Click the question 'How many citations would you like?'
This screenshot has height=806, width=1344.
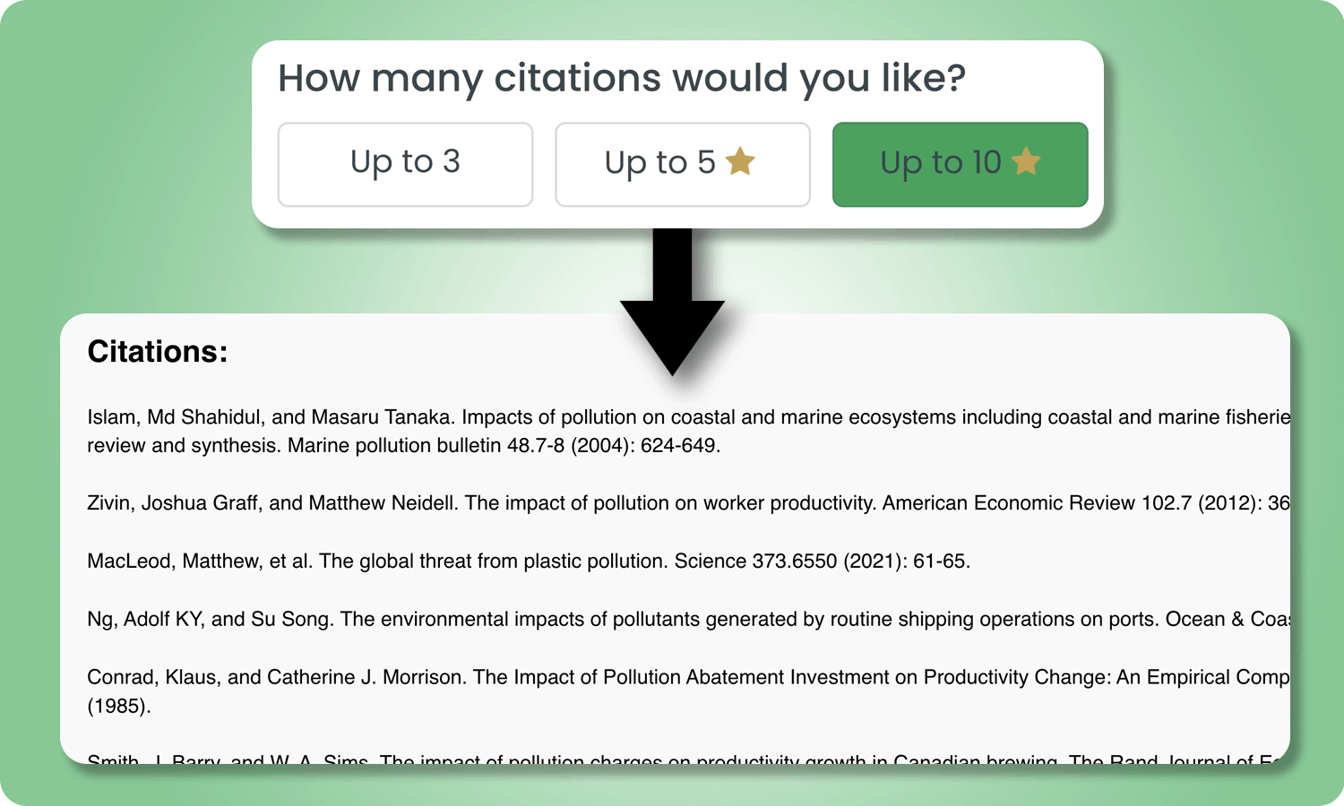[x=622, y=78]
